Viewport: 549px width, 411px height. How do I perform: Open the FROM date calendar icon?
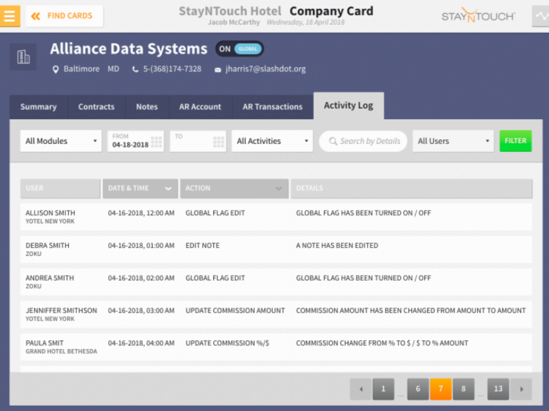(x=156, y=142)
